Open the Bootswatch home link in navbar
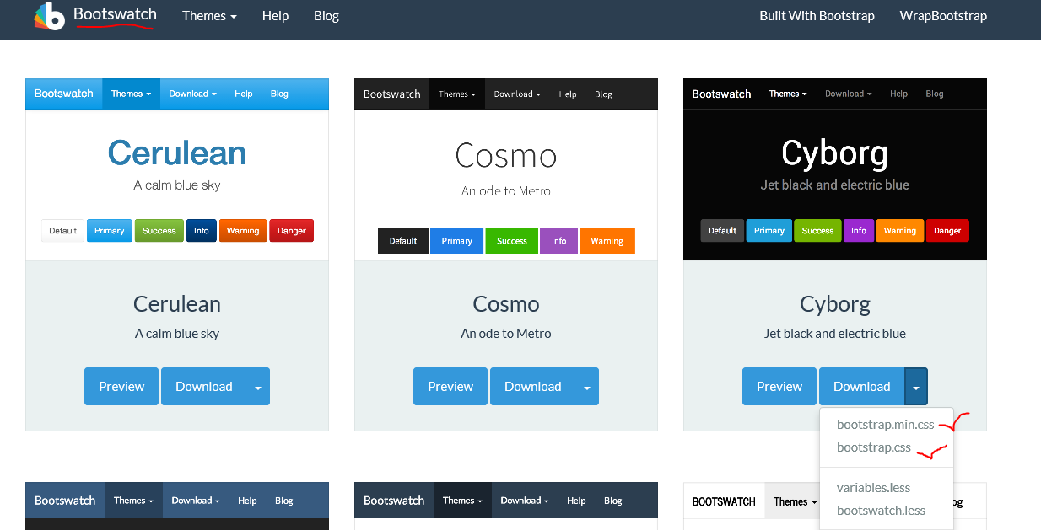The image size is (1041, 530). (114, 14)
